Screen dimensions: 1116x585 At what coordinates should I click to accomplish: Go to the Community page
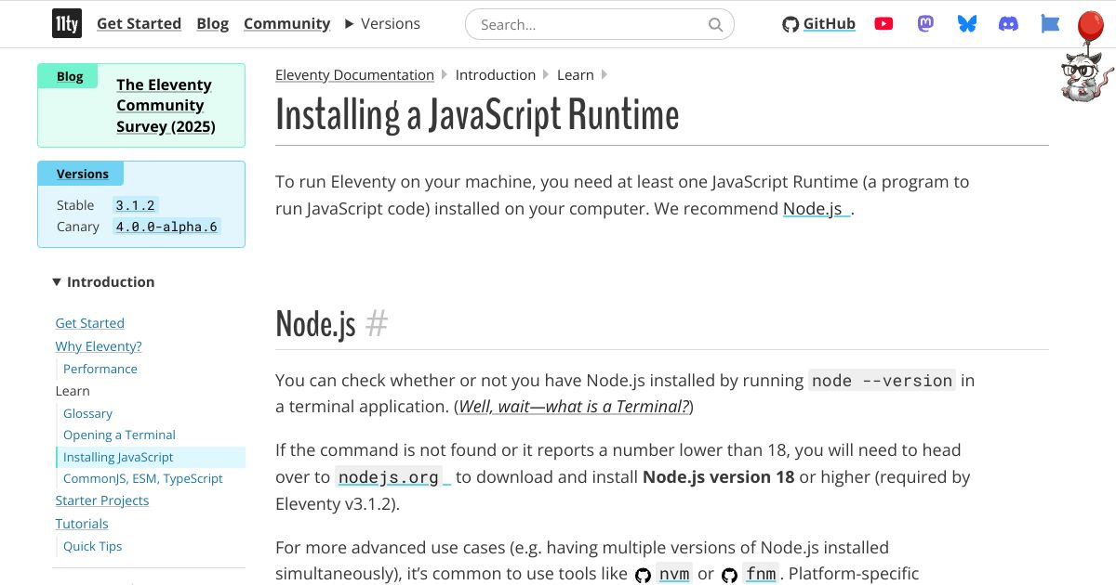[286, 24]
